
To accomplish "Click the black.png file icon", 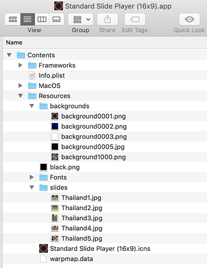I will coord(43,167).
